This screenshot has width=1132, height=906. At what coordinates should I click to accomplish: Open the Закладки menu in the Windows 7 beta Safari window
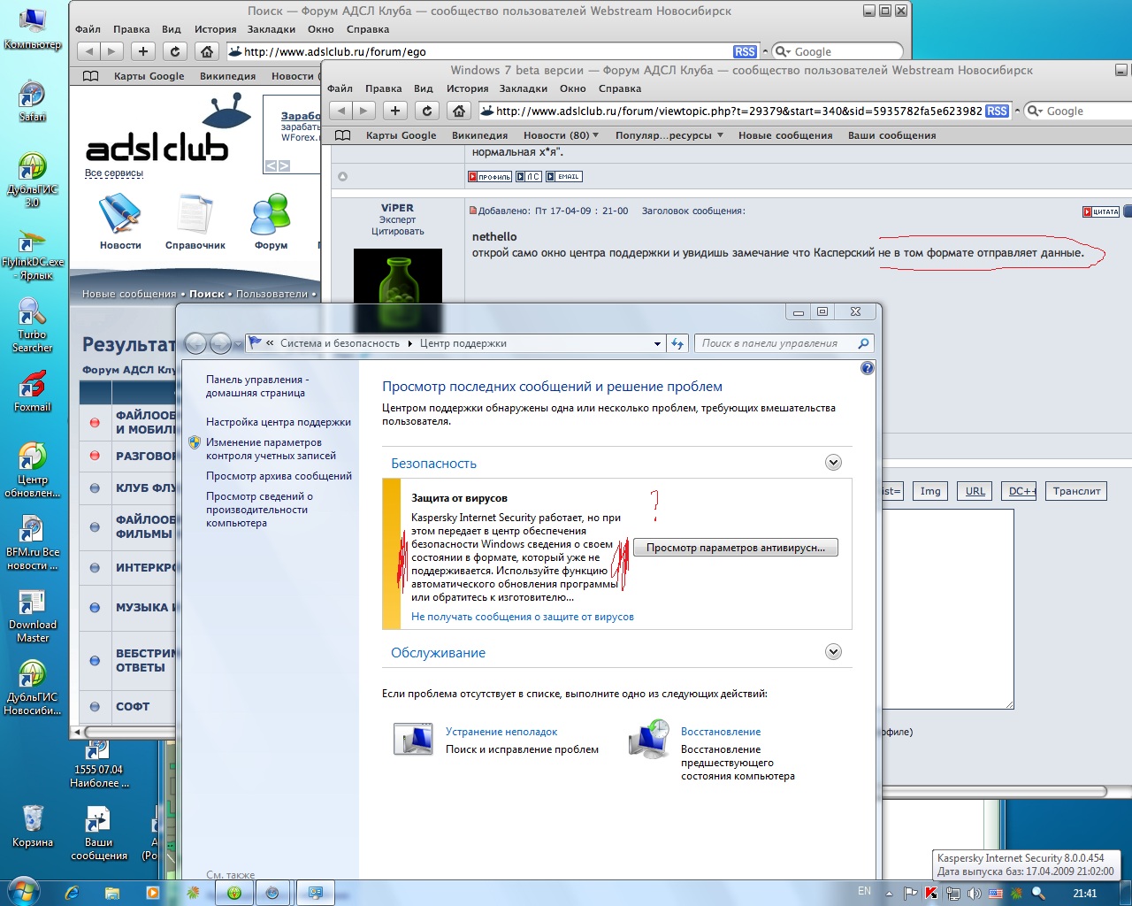coord(524,88)
